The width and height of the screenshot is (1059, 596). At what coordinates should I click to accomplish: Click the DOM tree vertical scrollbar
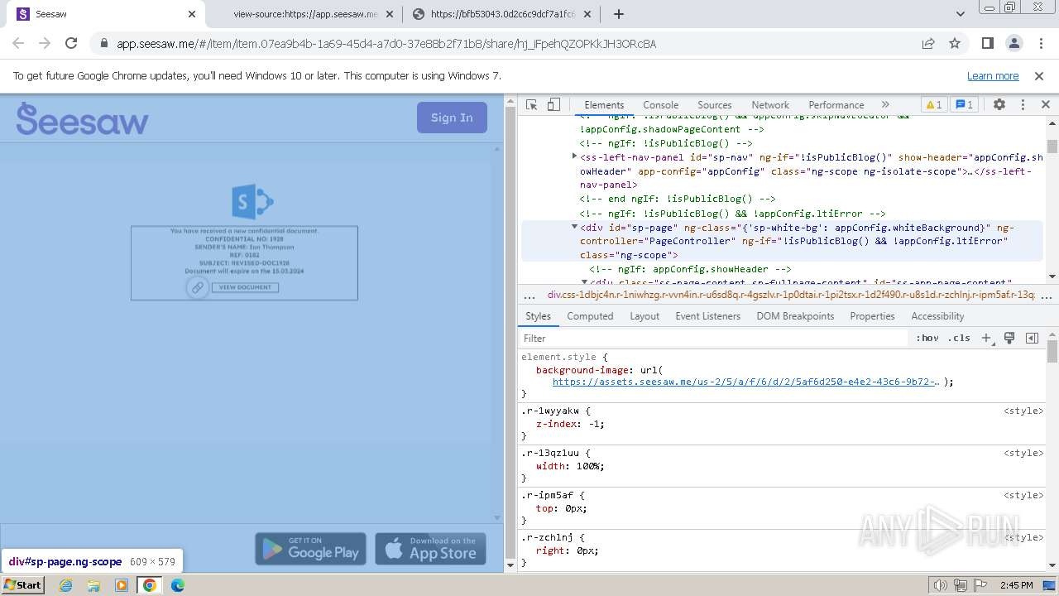pos(1052,200)
